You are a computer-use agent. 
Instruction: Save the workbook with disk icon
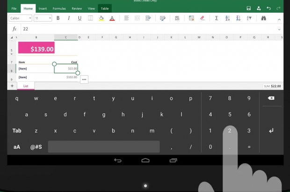(248, 8)
